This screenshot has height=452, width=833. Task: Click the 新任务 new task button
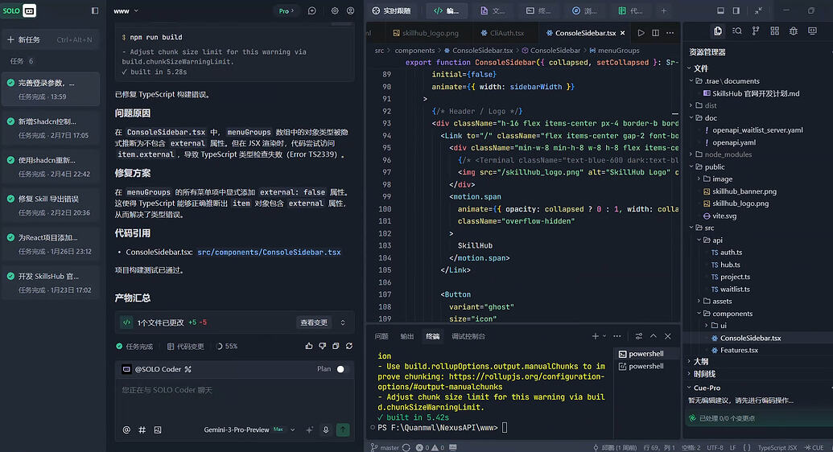click(51, 39)
